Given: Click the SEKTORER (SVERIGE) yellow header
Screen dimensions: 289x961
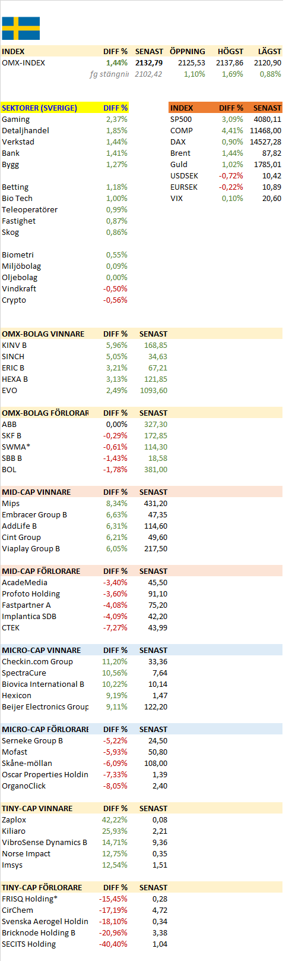Looking at the screenshot, I should click(x=39, y=108).
